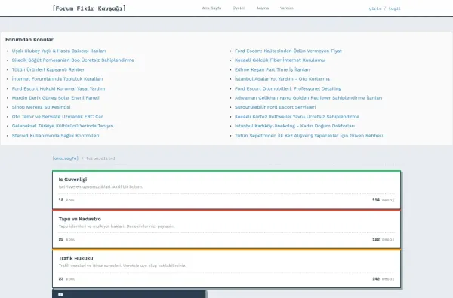The width and height of the screenshot is (453, 298).
Task: Open topic Adıyaman Çelikhan Yavru Golden Retriever Sahiplendirme
Action: coord(308,97)
